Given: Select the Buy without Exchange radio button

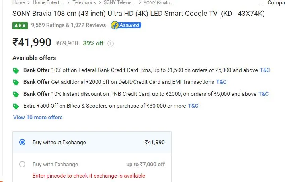Looking at the screenshot, I should (x=22, y=142).
